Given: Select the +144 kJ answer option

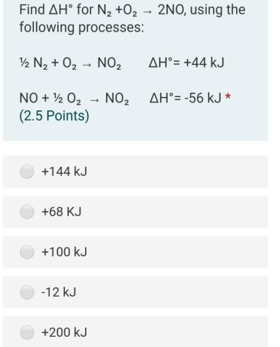Looking at the screenshot, I should pyautogui.click(x=140, y=171).
